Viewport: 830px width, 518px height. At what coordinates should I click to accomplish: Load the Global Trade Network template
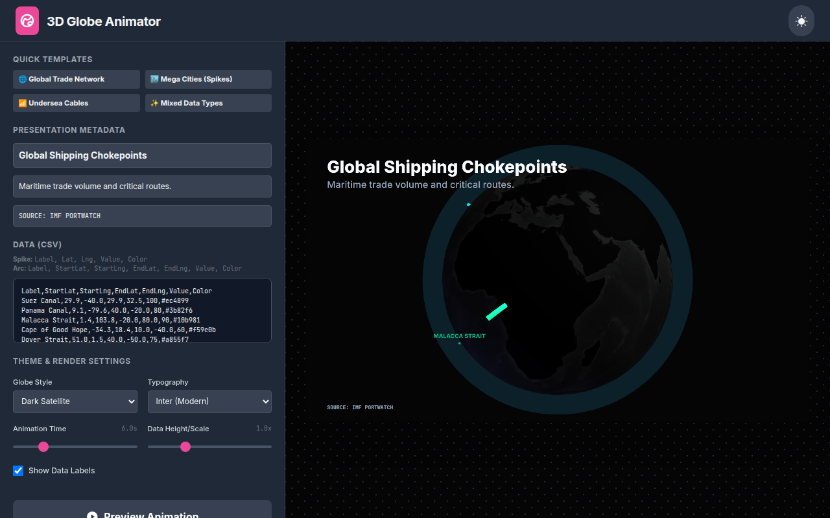(x=77, y=79)
